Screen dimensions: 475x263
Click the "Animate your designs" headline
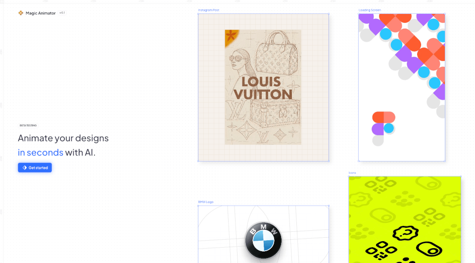(63, 138)
